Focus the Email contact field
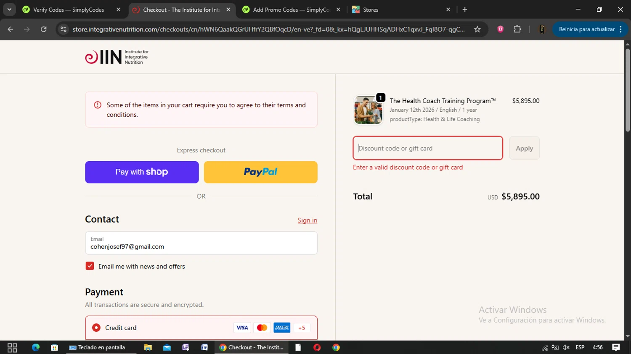 pyautogui.click(x=201, y=243)
